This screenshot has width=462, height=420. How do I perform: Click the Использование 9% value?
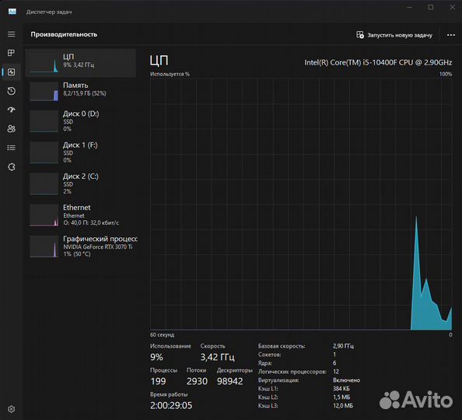tap(156, 357)
